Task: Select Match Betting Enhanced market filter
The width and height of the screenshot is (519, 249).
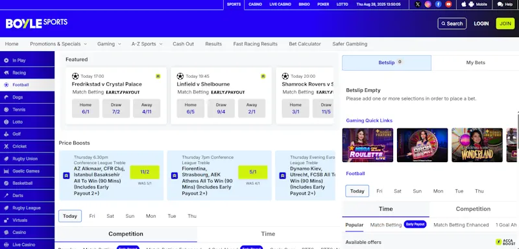Action: coord(461,225)
